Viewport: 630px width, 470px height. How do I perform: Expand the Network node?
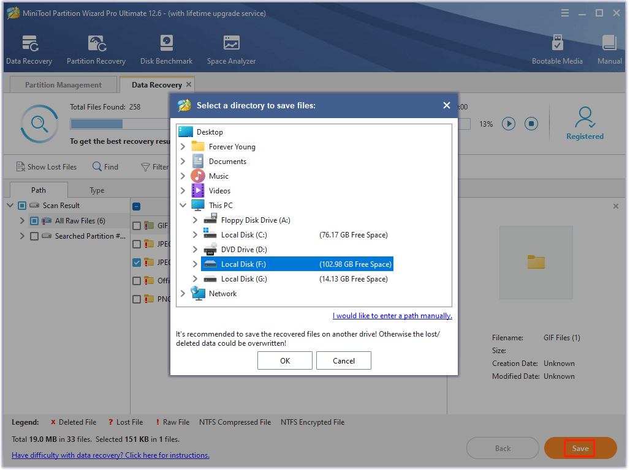coord(183,294)
